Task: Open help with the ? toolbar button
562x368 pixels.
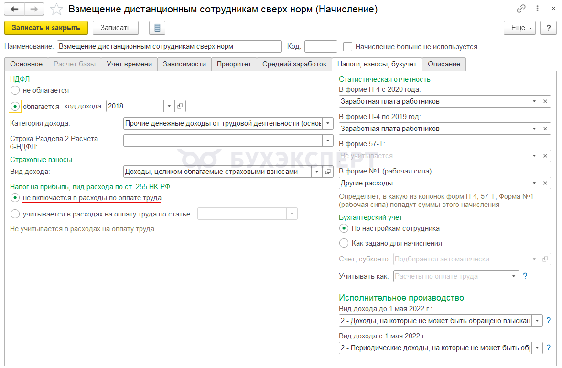Action: tap(549, 28)
